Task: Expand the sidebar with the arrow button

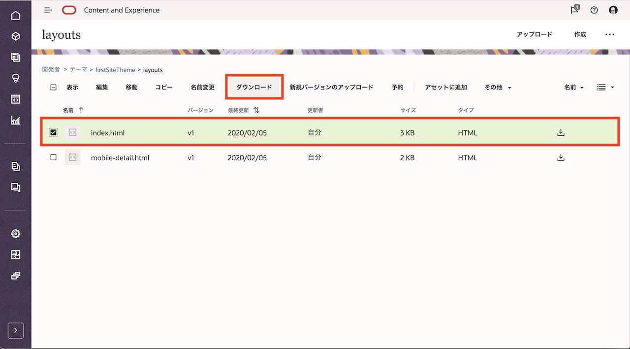Action: 16,330
